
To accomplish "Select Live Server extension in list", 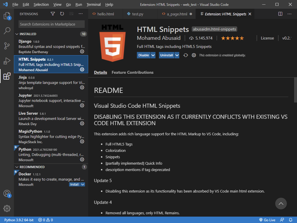I will (51, 118).
